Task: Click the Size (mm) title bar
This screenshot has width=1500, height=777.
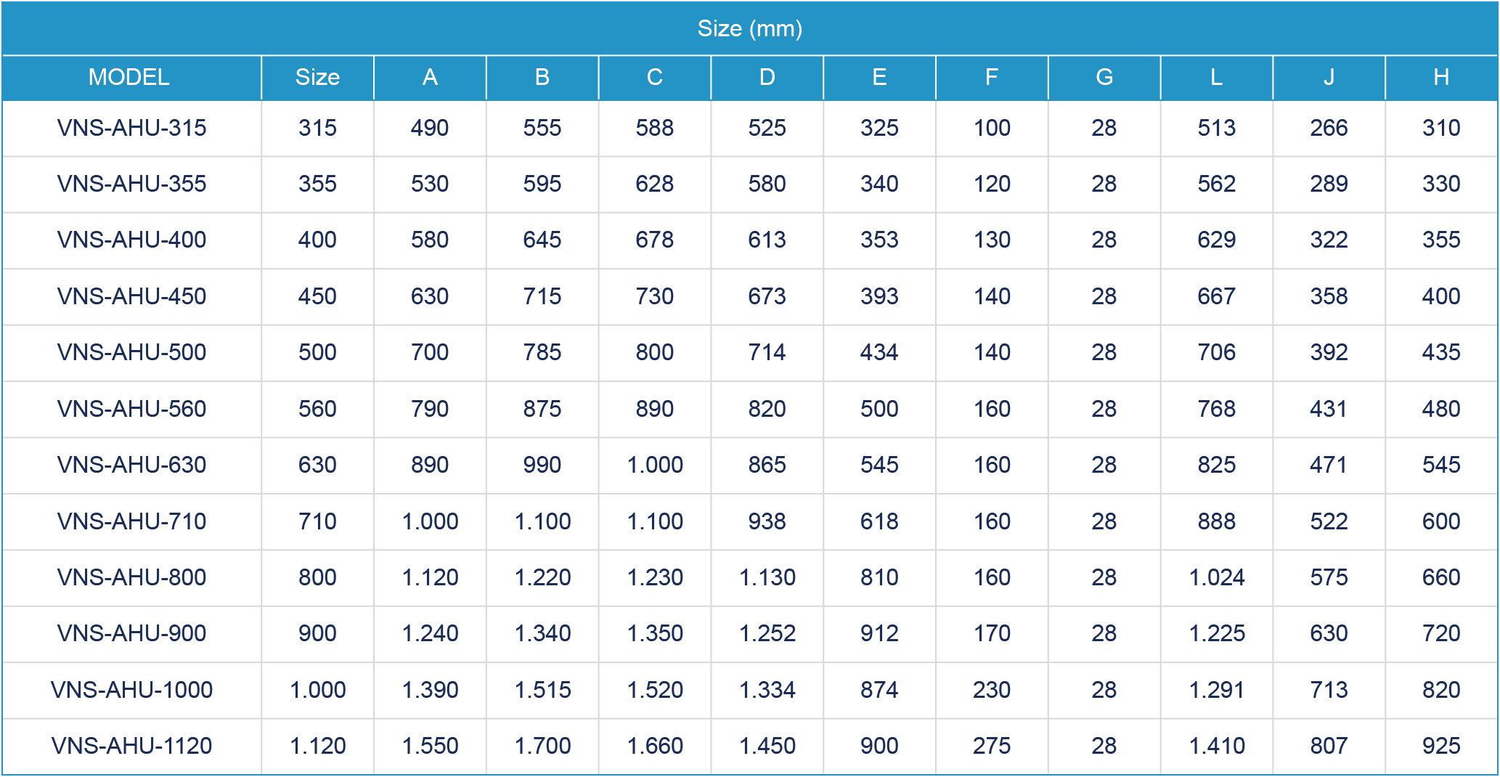Action: point(750,28)
